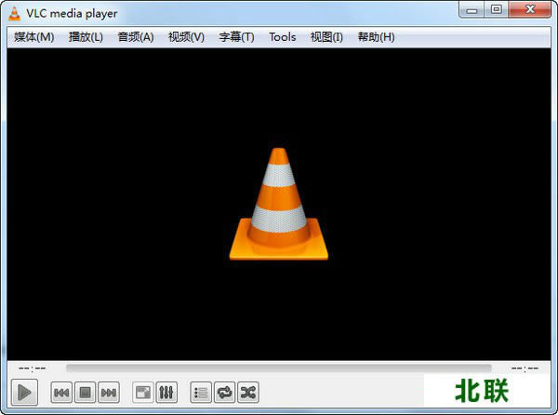Screen dimensions: 558x415
Task: Toggle fullscreen video mode
Action: pyautogui.click(x=143, y=393)
